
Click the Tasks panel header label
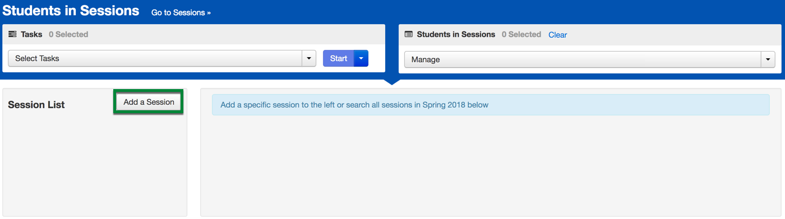click(31, 34)
